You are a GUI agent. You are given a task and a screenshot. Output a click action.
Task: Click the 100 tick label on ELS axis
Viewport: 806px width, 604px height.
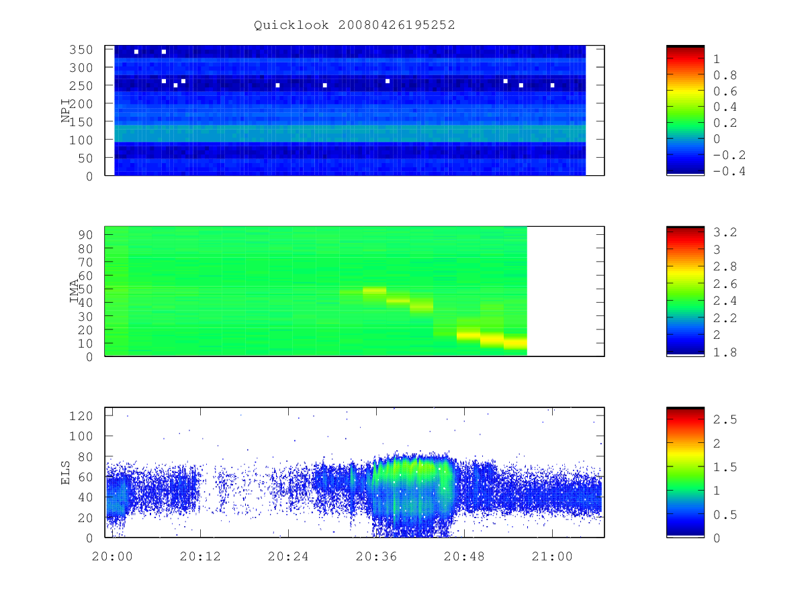point(83,436)
